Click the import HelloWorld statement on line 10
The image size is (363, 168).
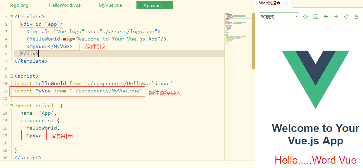93,83
